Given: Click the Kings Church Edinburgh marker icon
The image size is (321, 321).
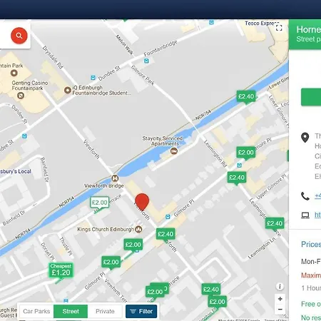Looking at the screenshot, I should (138, 229).
